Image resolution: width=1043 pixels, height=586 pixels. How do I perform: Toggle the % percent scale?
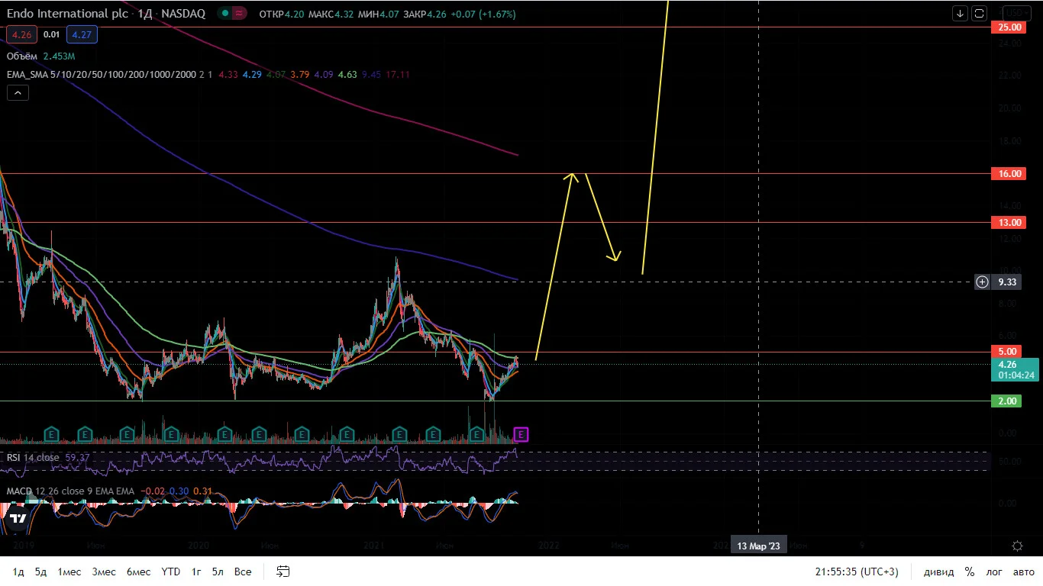[970, 572]
